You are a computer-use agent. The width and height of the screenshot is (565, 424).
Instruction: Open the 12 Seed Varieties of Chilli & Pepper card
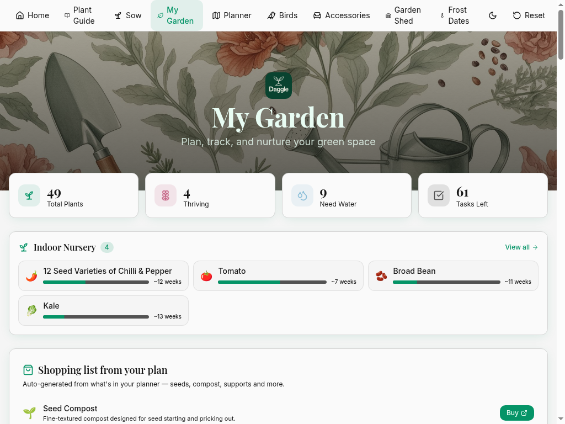(103, 276)
